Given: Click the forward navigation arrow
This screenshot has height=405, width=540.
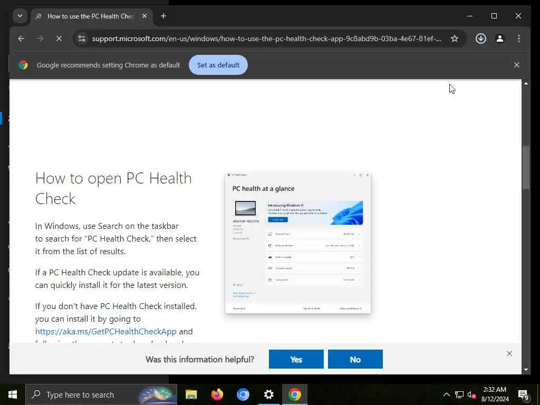Looking at the screenshot, I should (x=40, y=38).
